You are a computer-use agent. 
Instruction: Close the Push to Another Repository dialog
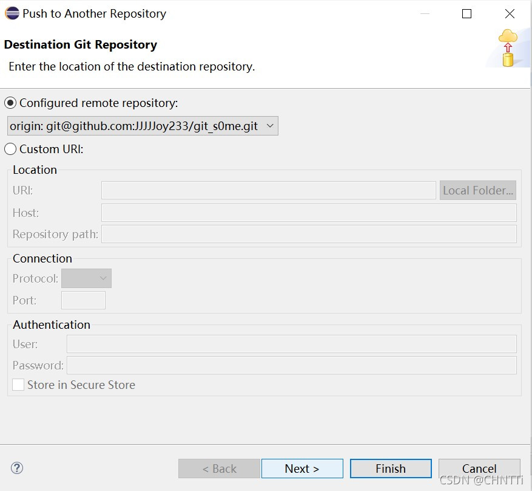(x=510, y=13)
